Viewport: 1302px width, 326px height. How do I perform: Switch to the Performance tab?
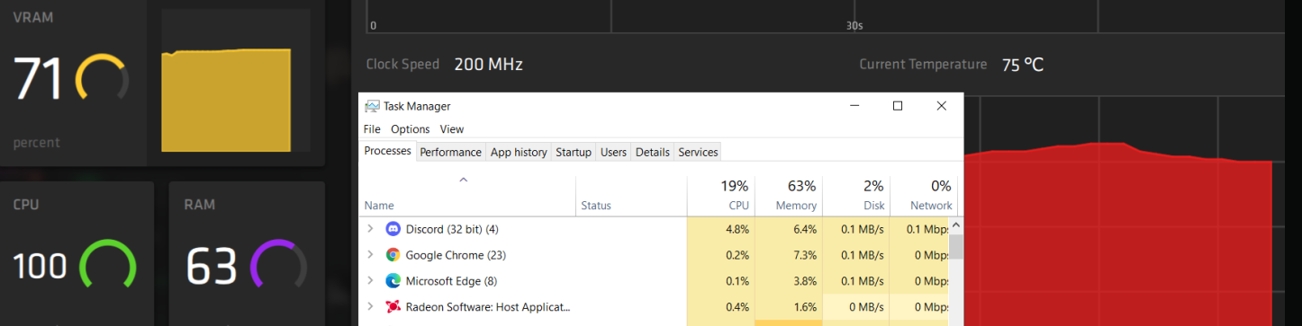click(x=450, y=153)
